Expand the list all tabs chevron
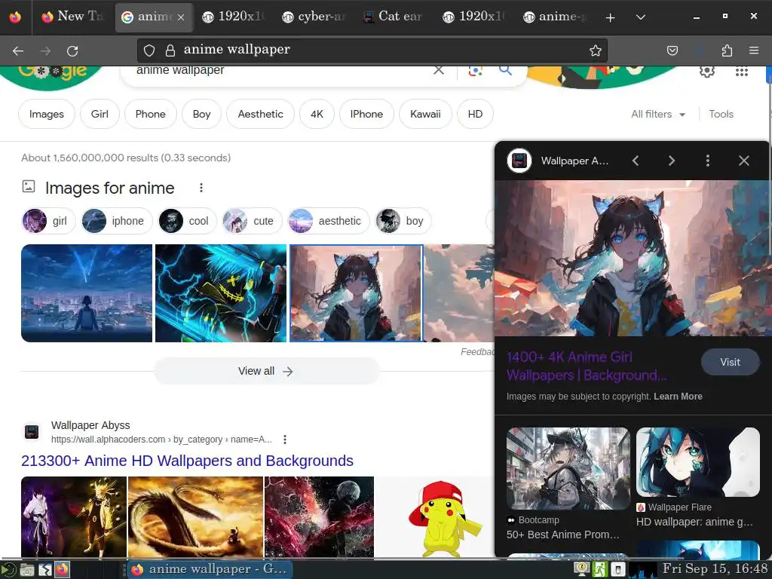 pyautogui.click(x=640, y=17)
